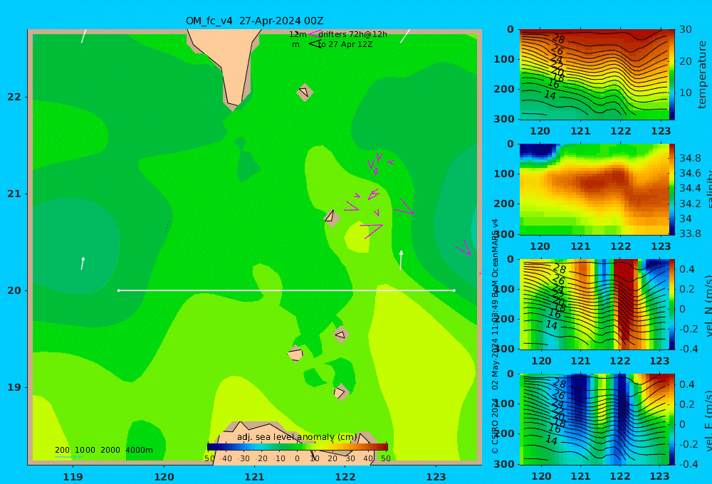Click latitude label 21 on main map
Viewport: 712px width, 484px height.
coord(14,194)
